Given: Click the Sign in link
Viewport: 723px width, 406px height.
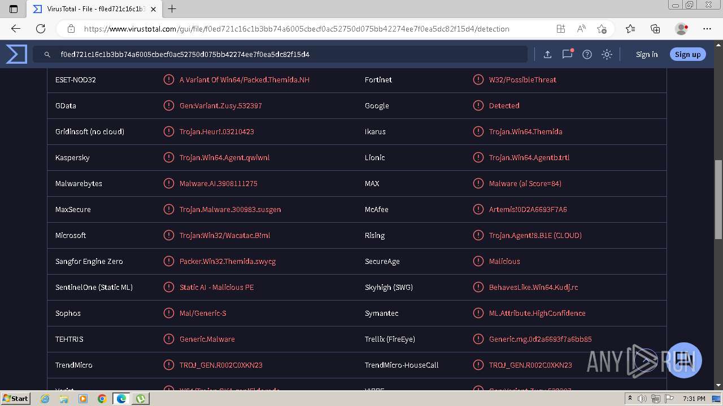Looking at the screenshot, I should [x=647, y=54].
